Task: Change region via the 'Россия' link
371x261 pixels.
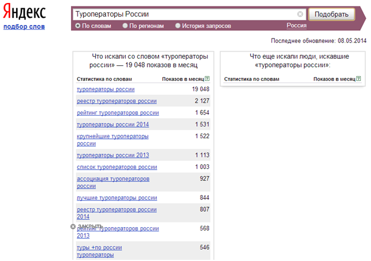Action: pos(296,26)
